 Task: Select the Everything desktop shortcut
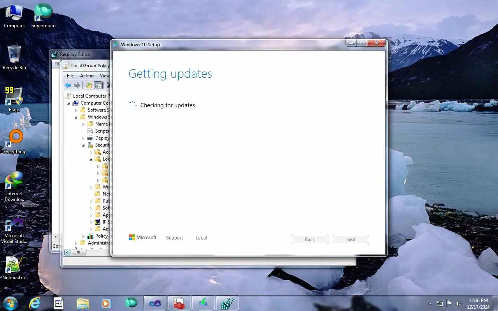click(14, 142)
